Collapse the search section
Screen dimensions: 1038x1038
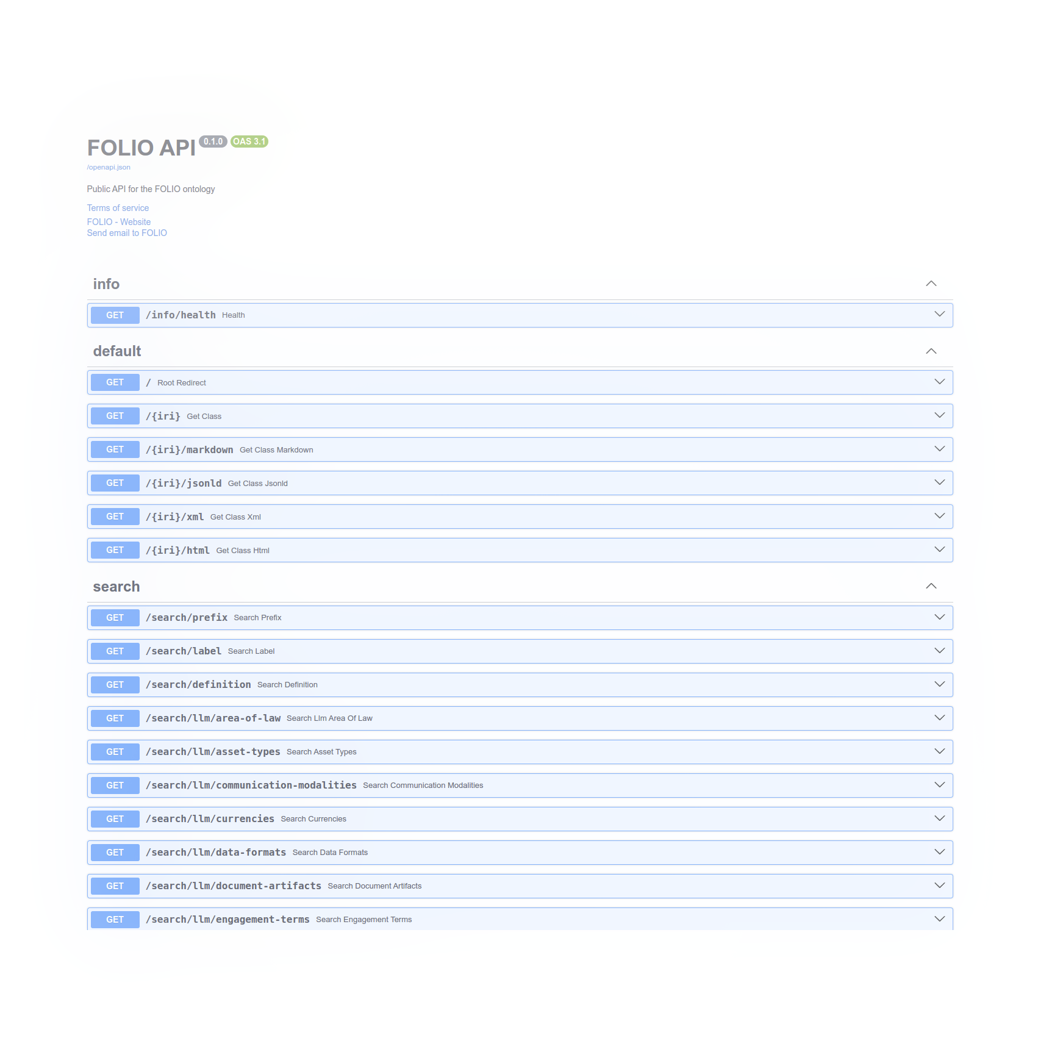pyautogui.click(x=931, y=586)
